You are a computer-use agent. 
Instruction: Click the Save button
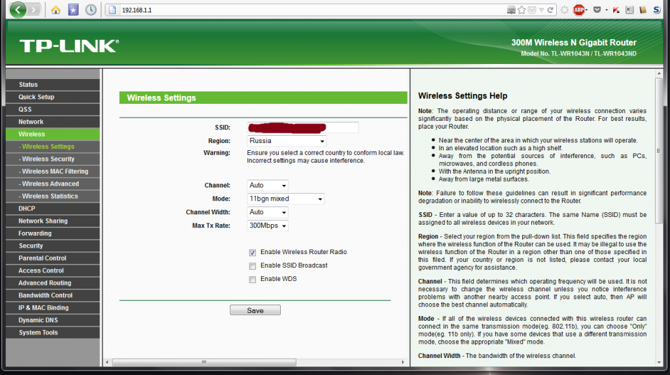255,310
